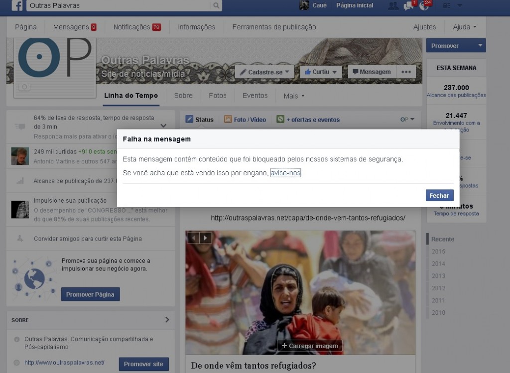Open the Informações tab
This screenshot has width=510, height=373.
196,27
